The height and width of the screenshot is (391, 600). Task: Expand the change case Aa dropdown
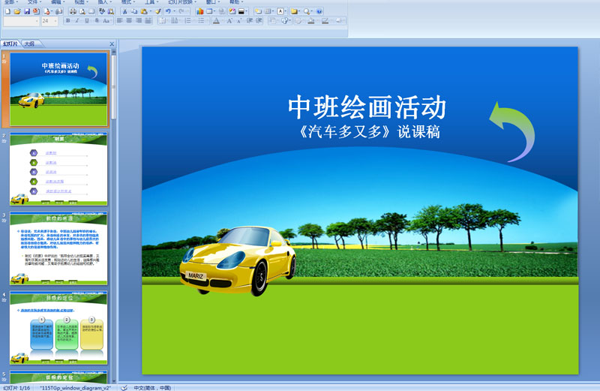pos(111,21)
